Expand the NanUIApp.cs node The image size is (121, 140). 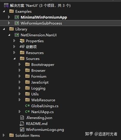19,112
